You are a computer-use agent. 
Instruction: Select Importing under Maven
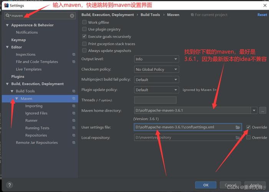pos(34,106)
